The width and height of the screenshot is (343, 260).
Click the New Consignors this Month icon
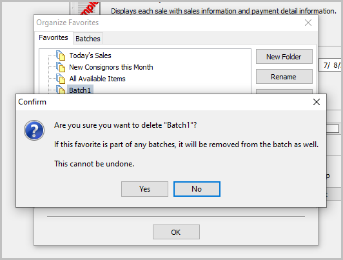tap(61, 67)
